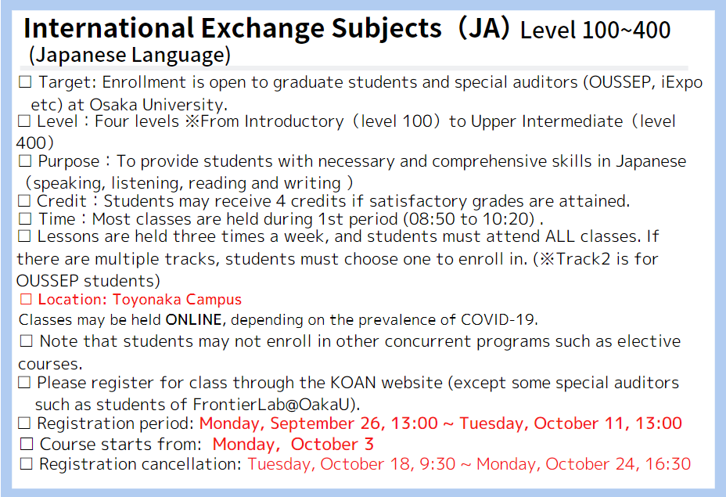Check the Credit item box
726x497 pixels.
(24, 201)
